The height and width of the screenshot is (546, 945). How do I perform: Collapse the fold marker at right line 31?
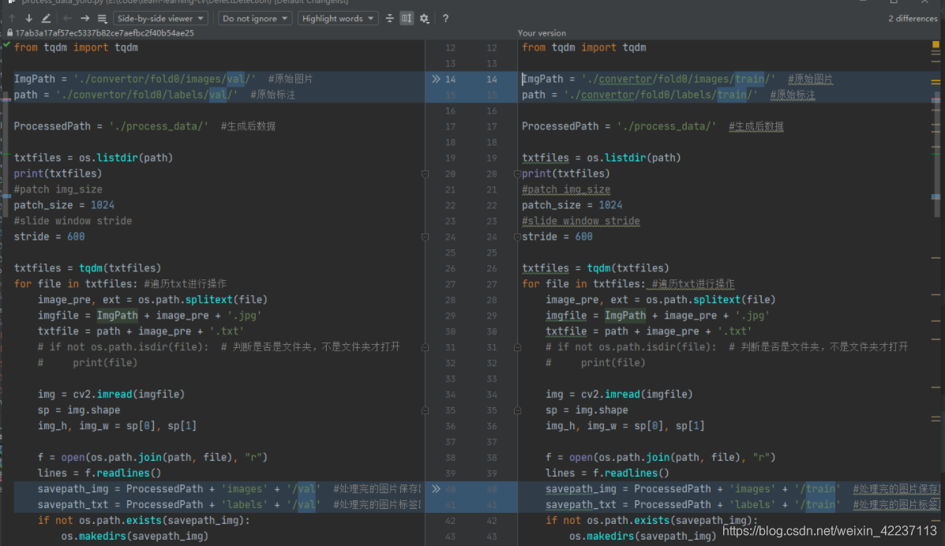517,348
